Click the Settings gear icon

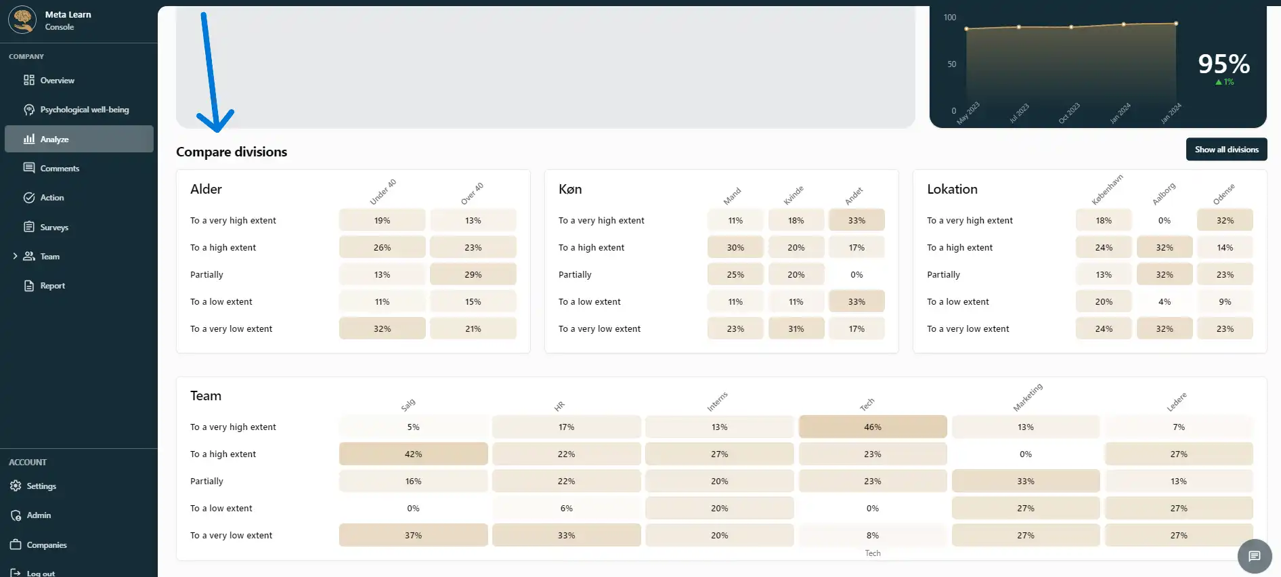click(x=16, y=486)
